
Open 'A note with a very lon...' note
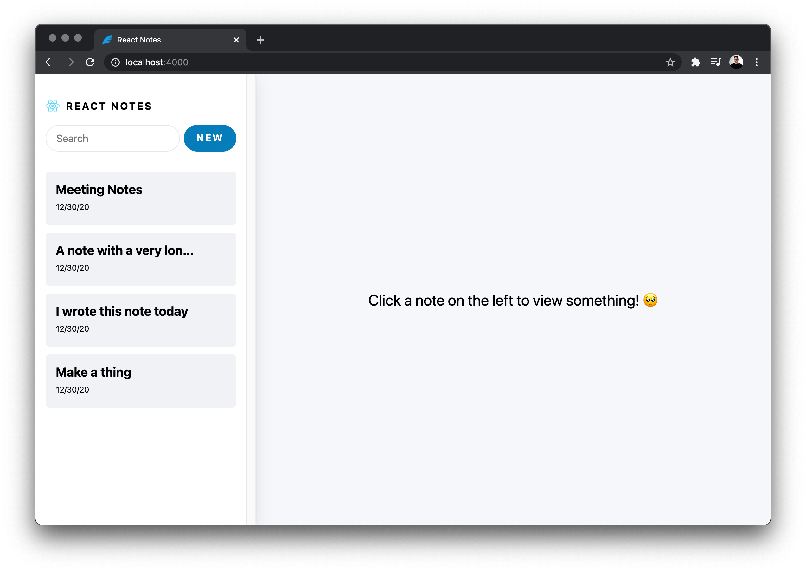click(x=141, y=259)
